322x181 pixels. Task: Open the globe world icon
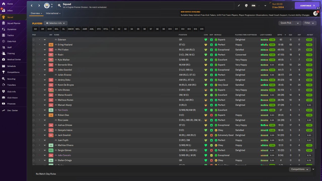pyautogui.click(x=246, y=6)
